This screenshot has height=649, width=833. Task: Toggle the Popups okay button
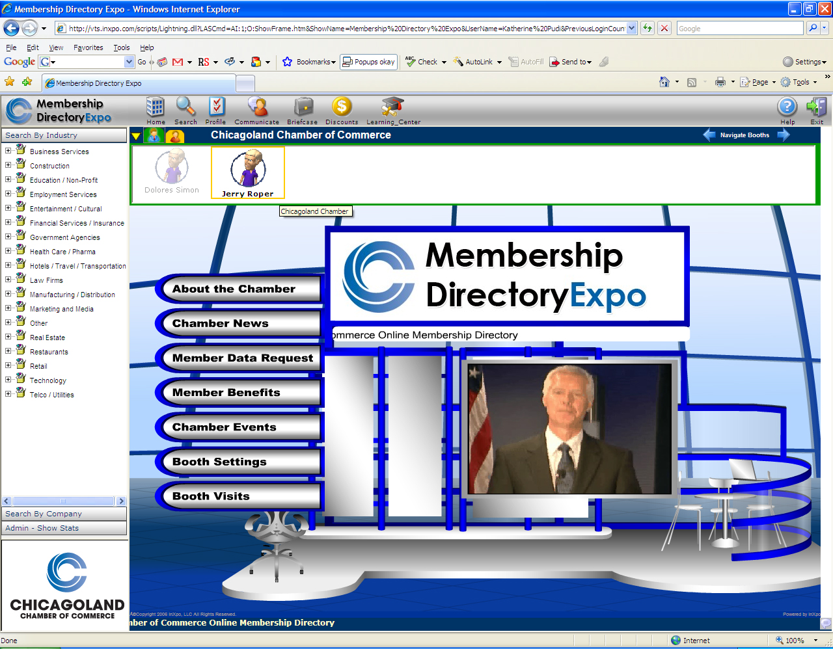[368, 62]
